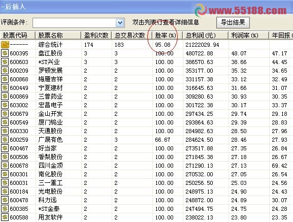Click the dollar icon next to 603002
293x222 pixels.
[5, 105]
